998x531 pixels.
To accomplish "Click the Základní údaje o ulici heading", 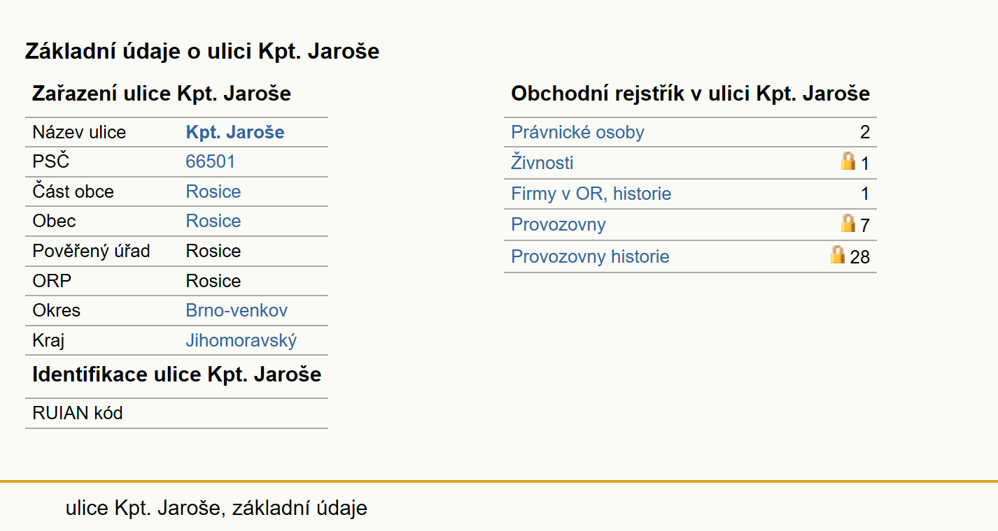I will coord(202,51).
